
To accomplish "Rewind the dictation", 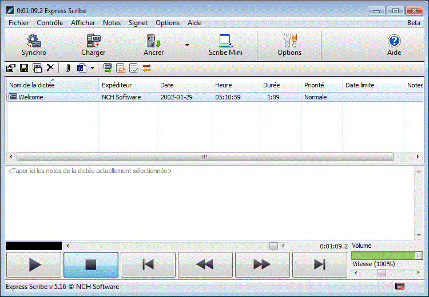I will coord(205,264).
